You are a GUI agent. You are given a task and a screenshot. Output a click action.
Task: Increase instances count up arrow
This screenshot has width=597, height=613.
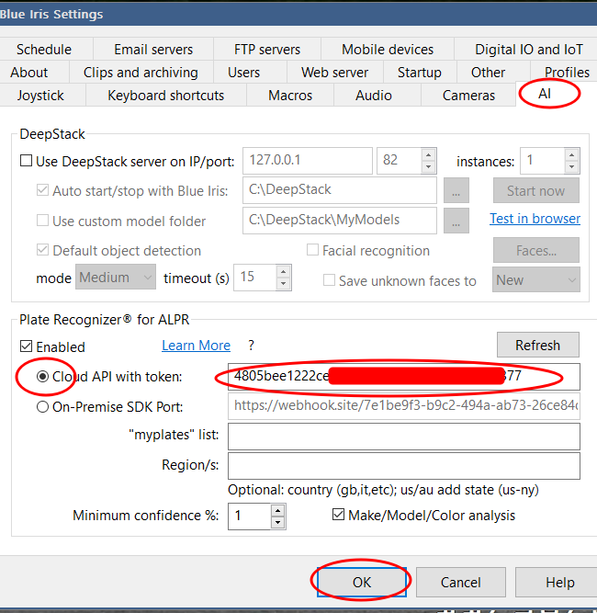[x=572, y=154]
